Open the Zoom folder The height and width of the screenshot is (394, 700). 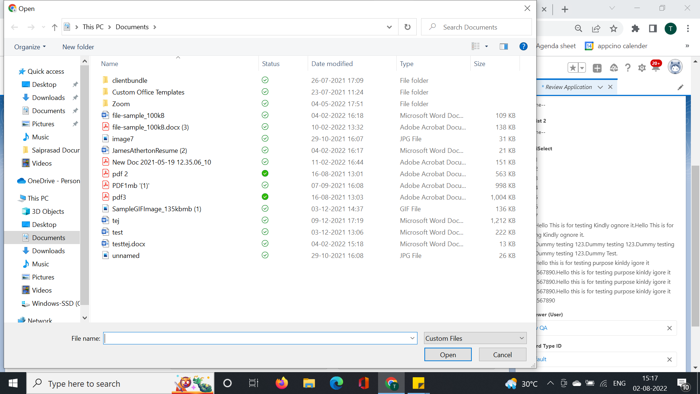point(121,104)
